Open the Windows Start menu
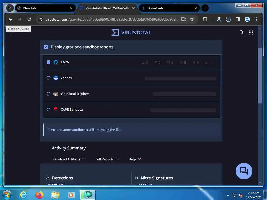This screenshot has height=200, width=267. click(7, 195)
